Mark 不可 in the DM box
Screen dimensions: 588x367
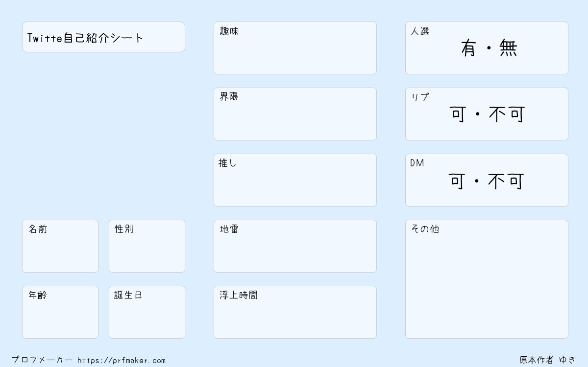coord(506,181)
